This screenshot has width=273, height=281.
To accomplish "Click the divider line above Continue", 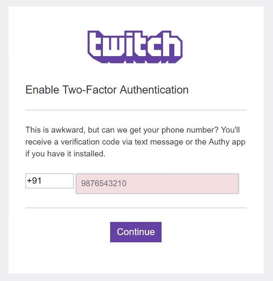I will click(136, 208).
